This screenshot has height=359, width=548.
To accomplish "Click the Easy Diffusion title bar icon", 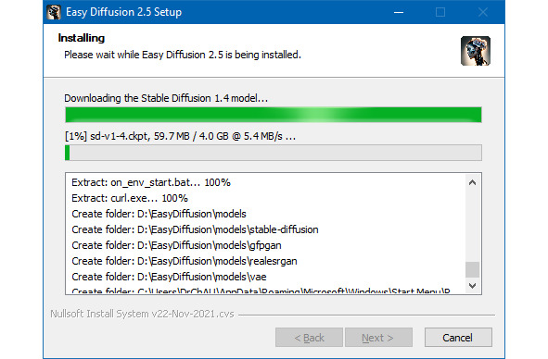I will (x=54, y=12).
